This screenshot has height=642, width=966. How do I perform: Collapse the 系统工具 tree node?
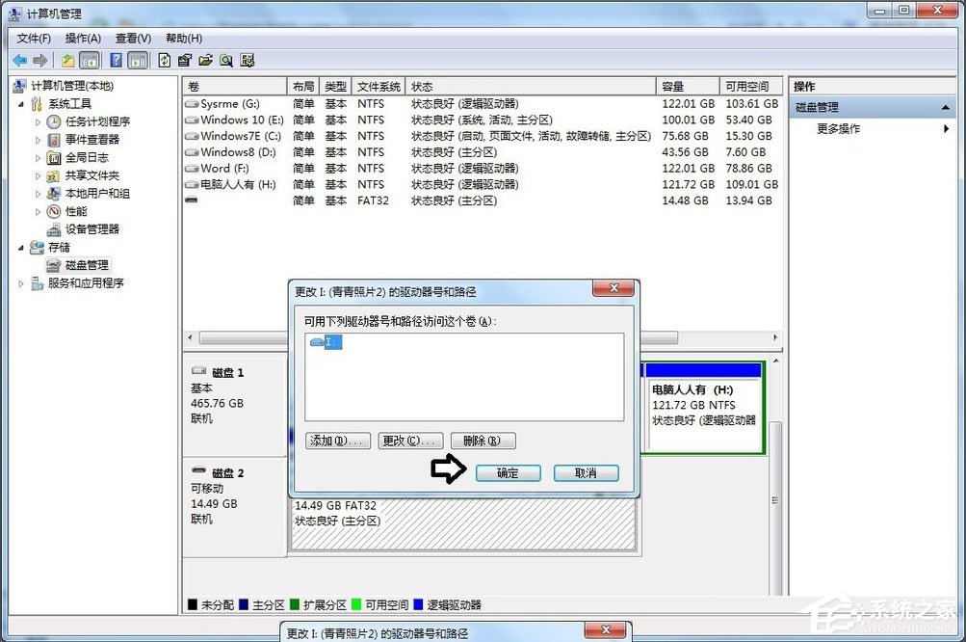coord(20,103)
